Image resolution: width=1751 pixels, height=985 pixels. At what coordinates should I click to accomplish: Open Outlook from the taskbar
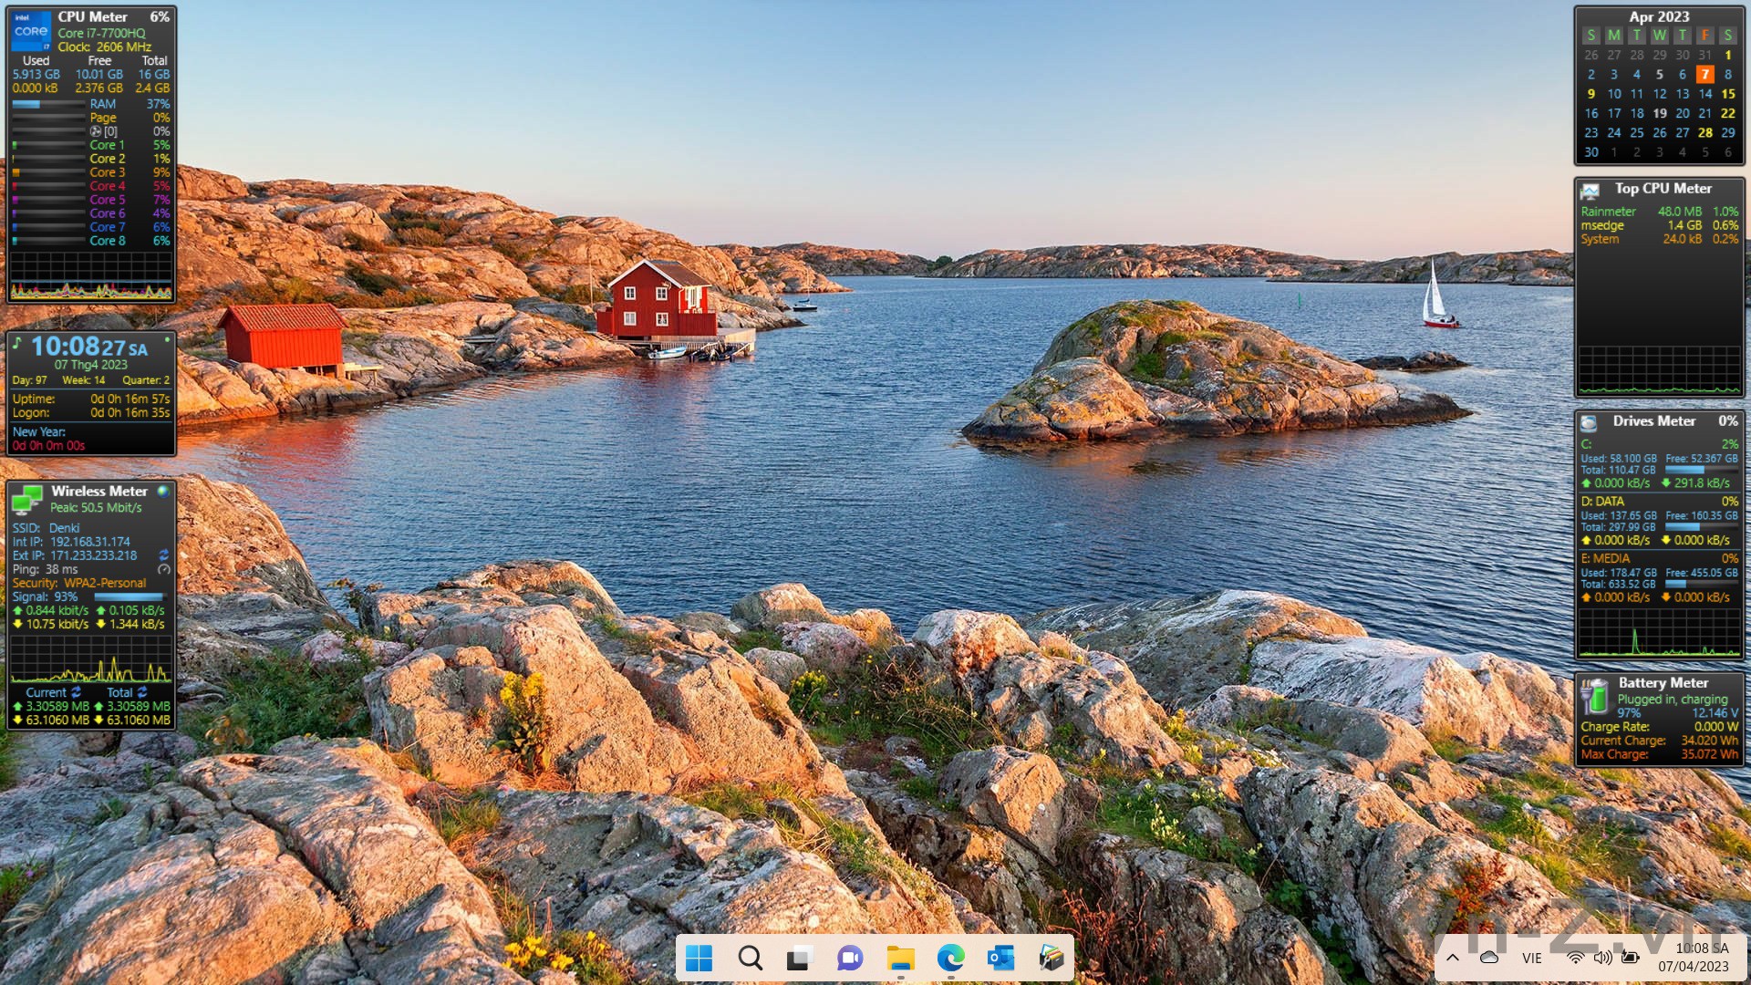[1000, 958]
